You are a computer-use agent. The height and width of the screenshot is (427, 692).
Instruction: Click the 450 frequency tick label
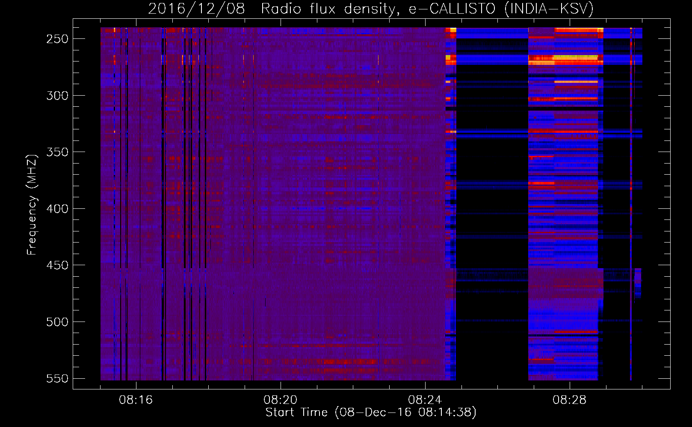[57, 265]
